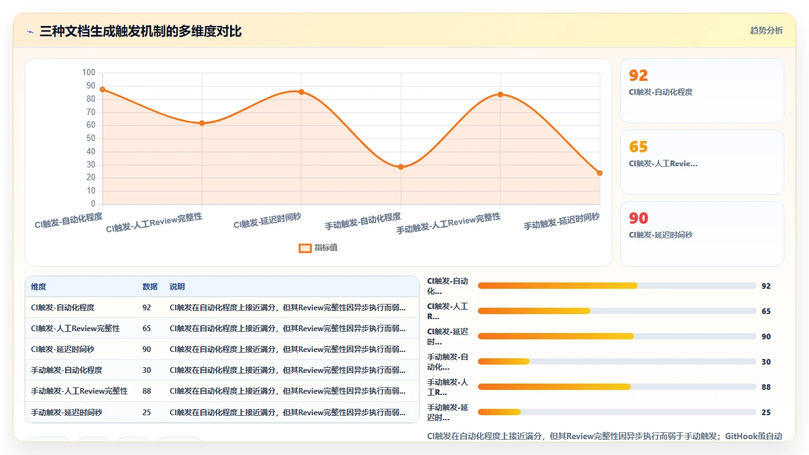Select table cell 手动触发-延迟时间秒
Image resolution: width=809 pixels, height=455 pixels.
click(x=66, y=412)
